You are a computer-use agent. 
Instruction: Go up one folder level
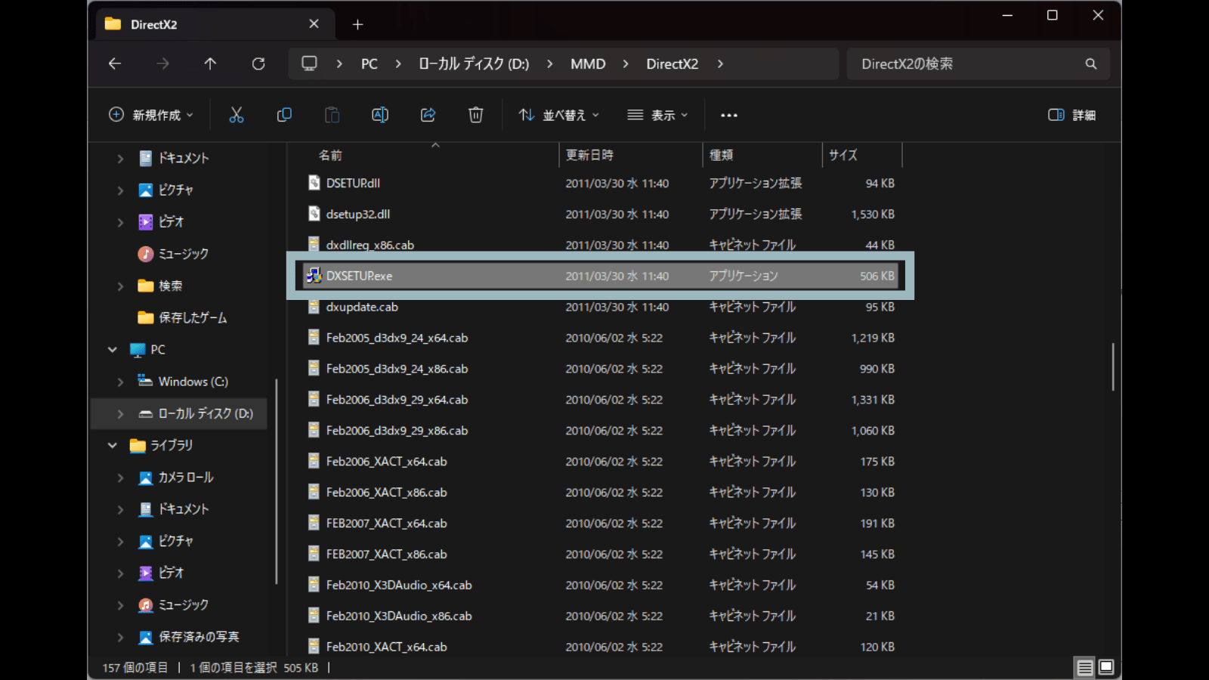210,64
